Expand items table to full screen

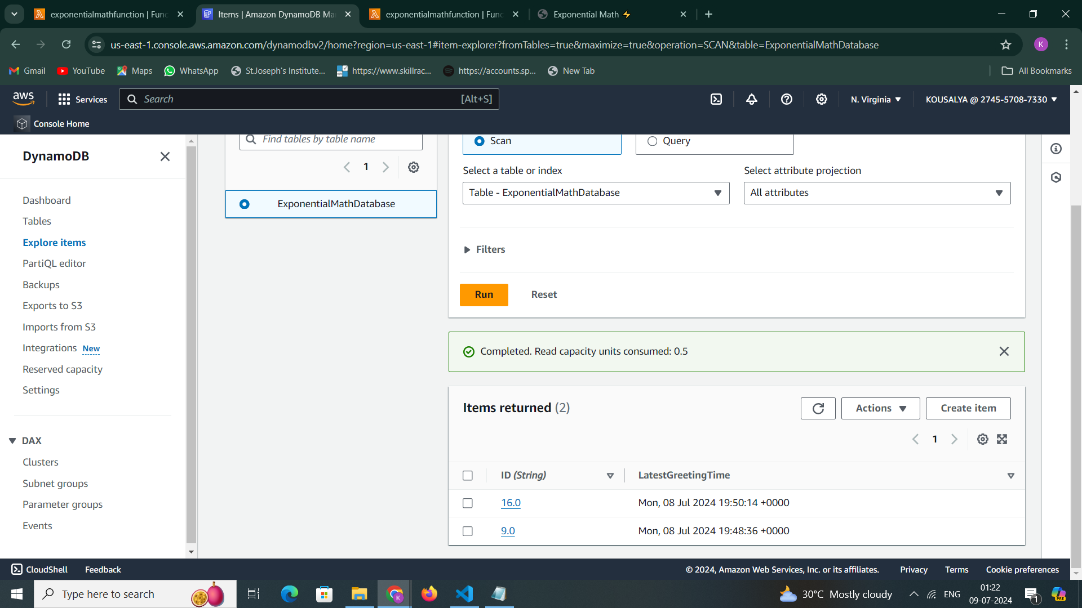point(1002,440)
